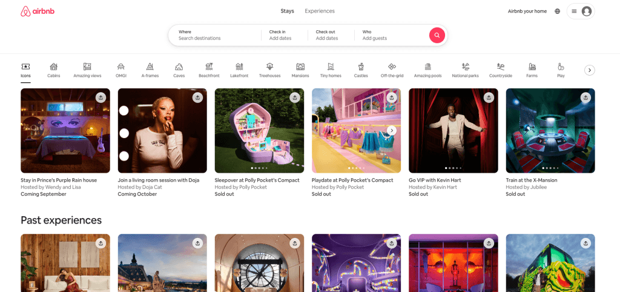Click the Airbnb your home link
620x292 pixels.
[527, 11]
